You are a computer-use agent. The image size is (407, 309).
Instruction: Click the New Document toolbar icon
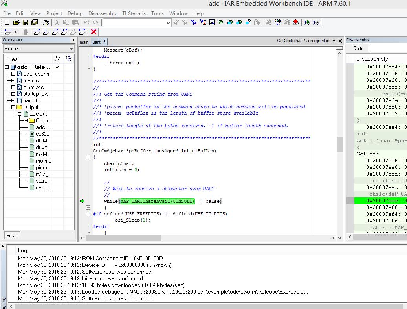click(7, 22)
